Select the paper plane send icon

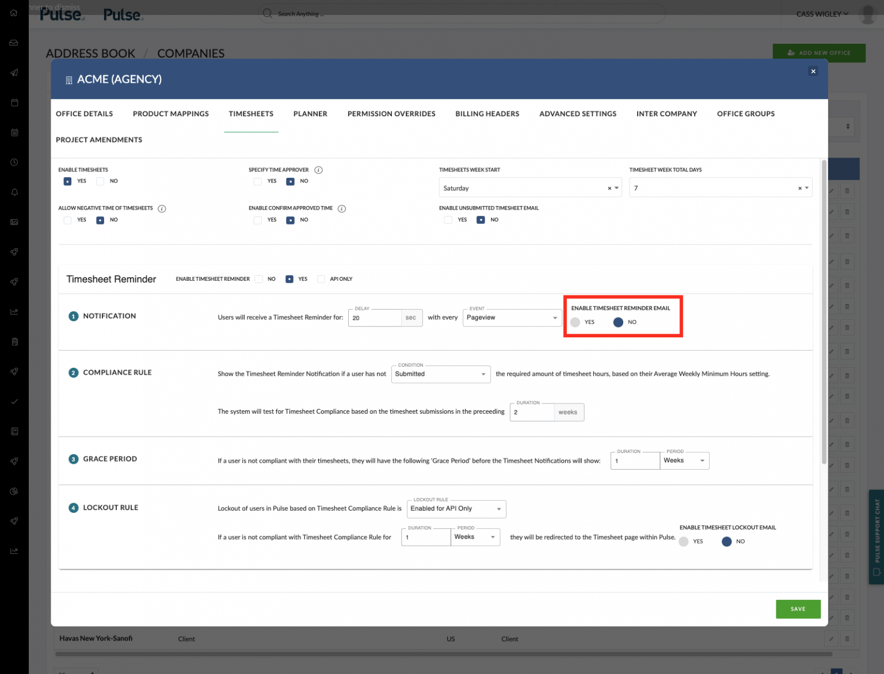(x=13, y=72)
